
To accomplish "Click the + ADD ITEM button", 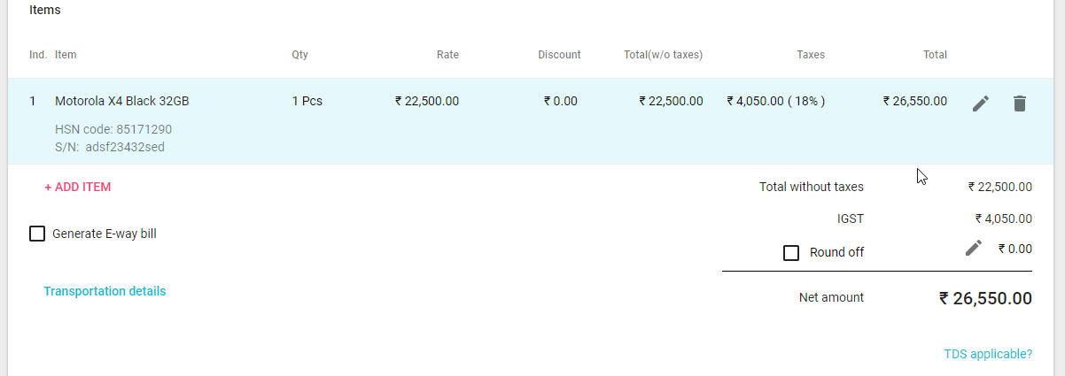I will 78,188.
